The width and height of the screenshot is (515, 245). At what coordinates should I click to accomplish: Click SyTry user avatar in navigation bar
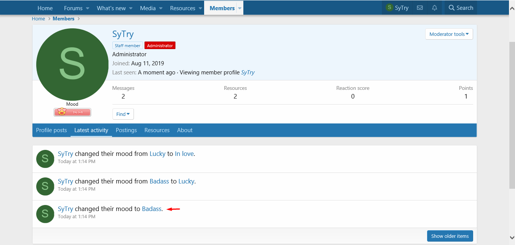tap(389, 8)
